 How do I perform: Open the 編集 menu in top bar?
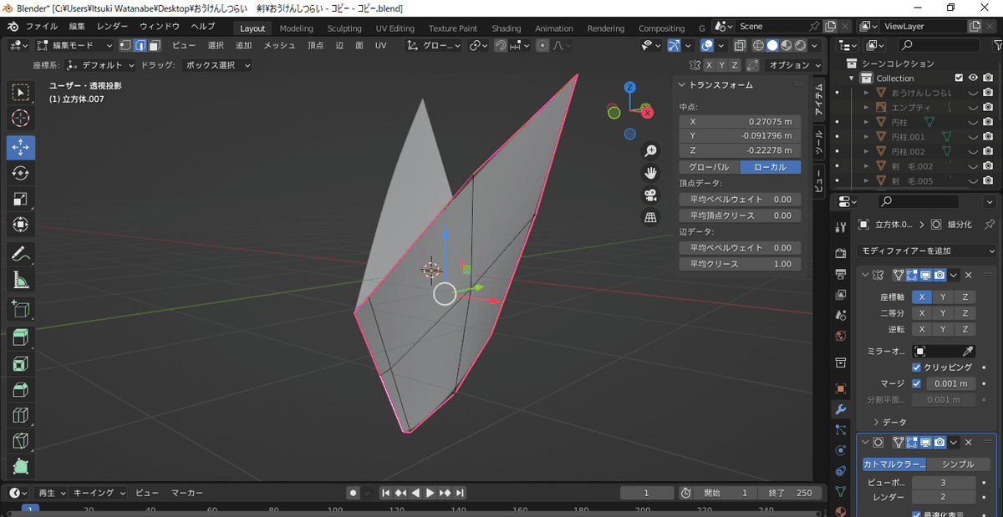click(77, 27)
